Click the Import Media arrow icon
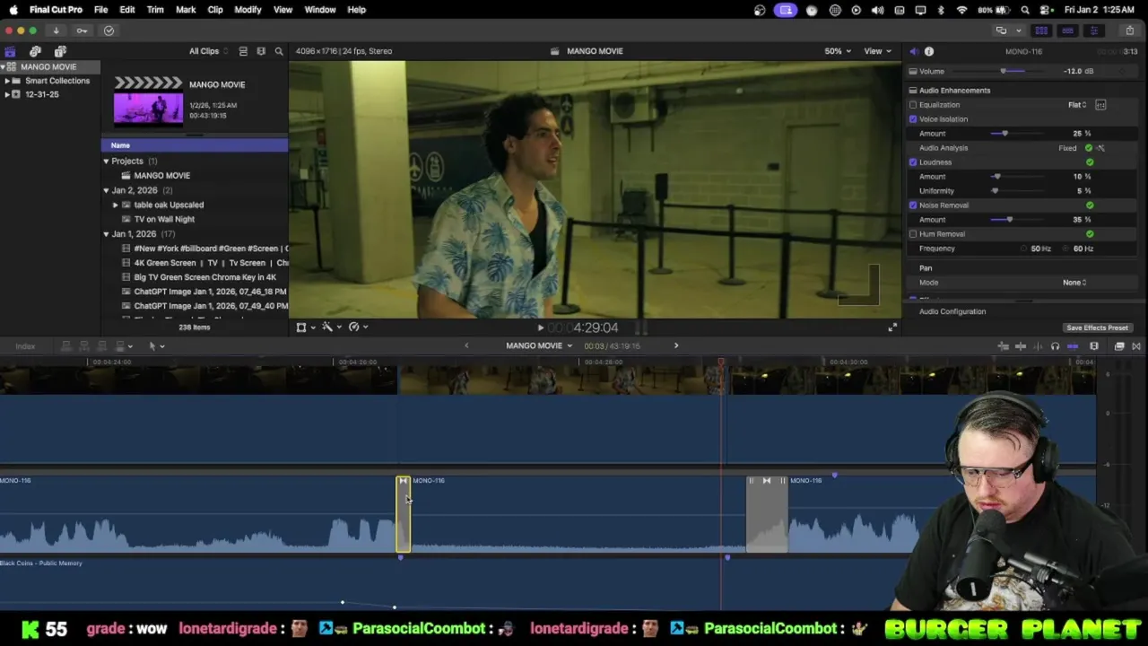Viewport: 1148px width, 646px height. click(56, 31)
